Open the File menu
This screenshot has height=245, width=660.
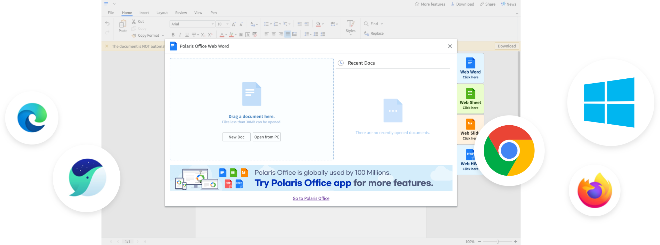111,13
